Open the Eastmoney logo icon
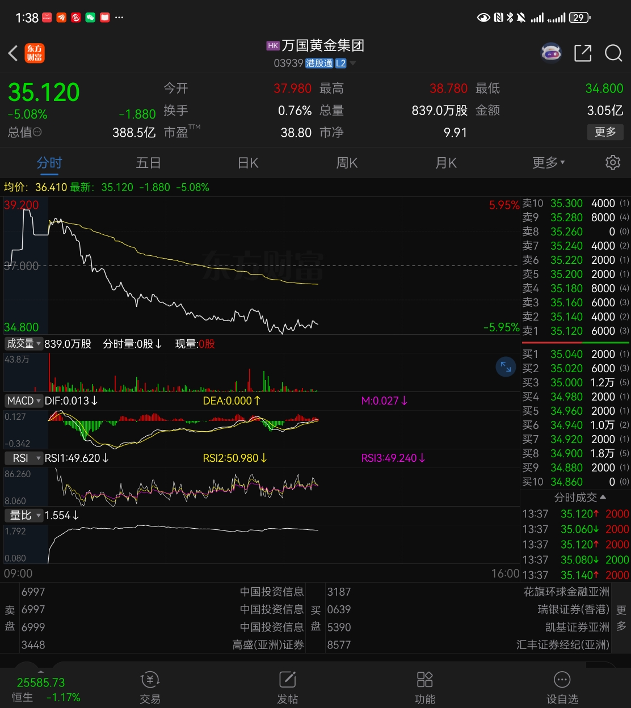This screenshot has width=631, height=708. 35,53
